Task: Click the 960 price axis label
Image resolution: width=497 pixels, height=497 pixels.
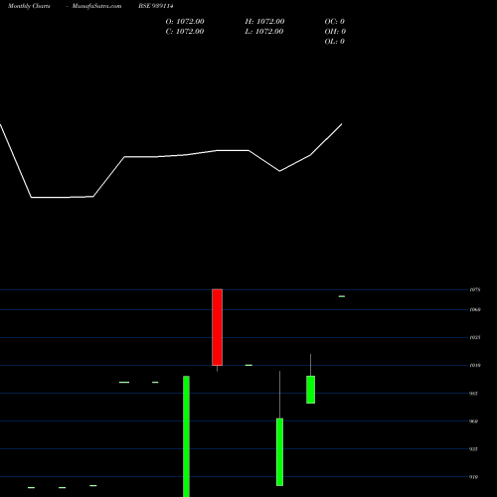Action: (474, 421)
